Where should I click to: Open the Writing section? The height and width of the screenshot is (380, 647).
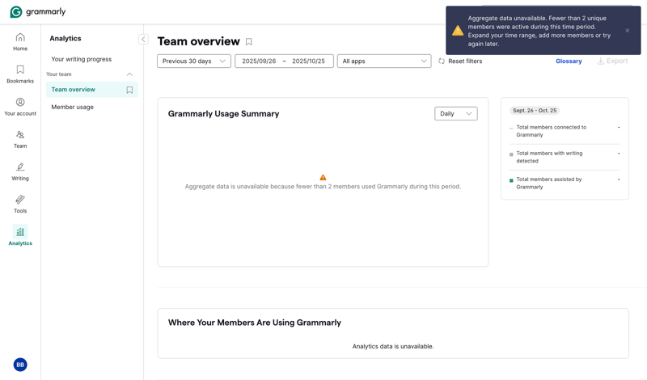pos(20,172)
